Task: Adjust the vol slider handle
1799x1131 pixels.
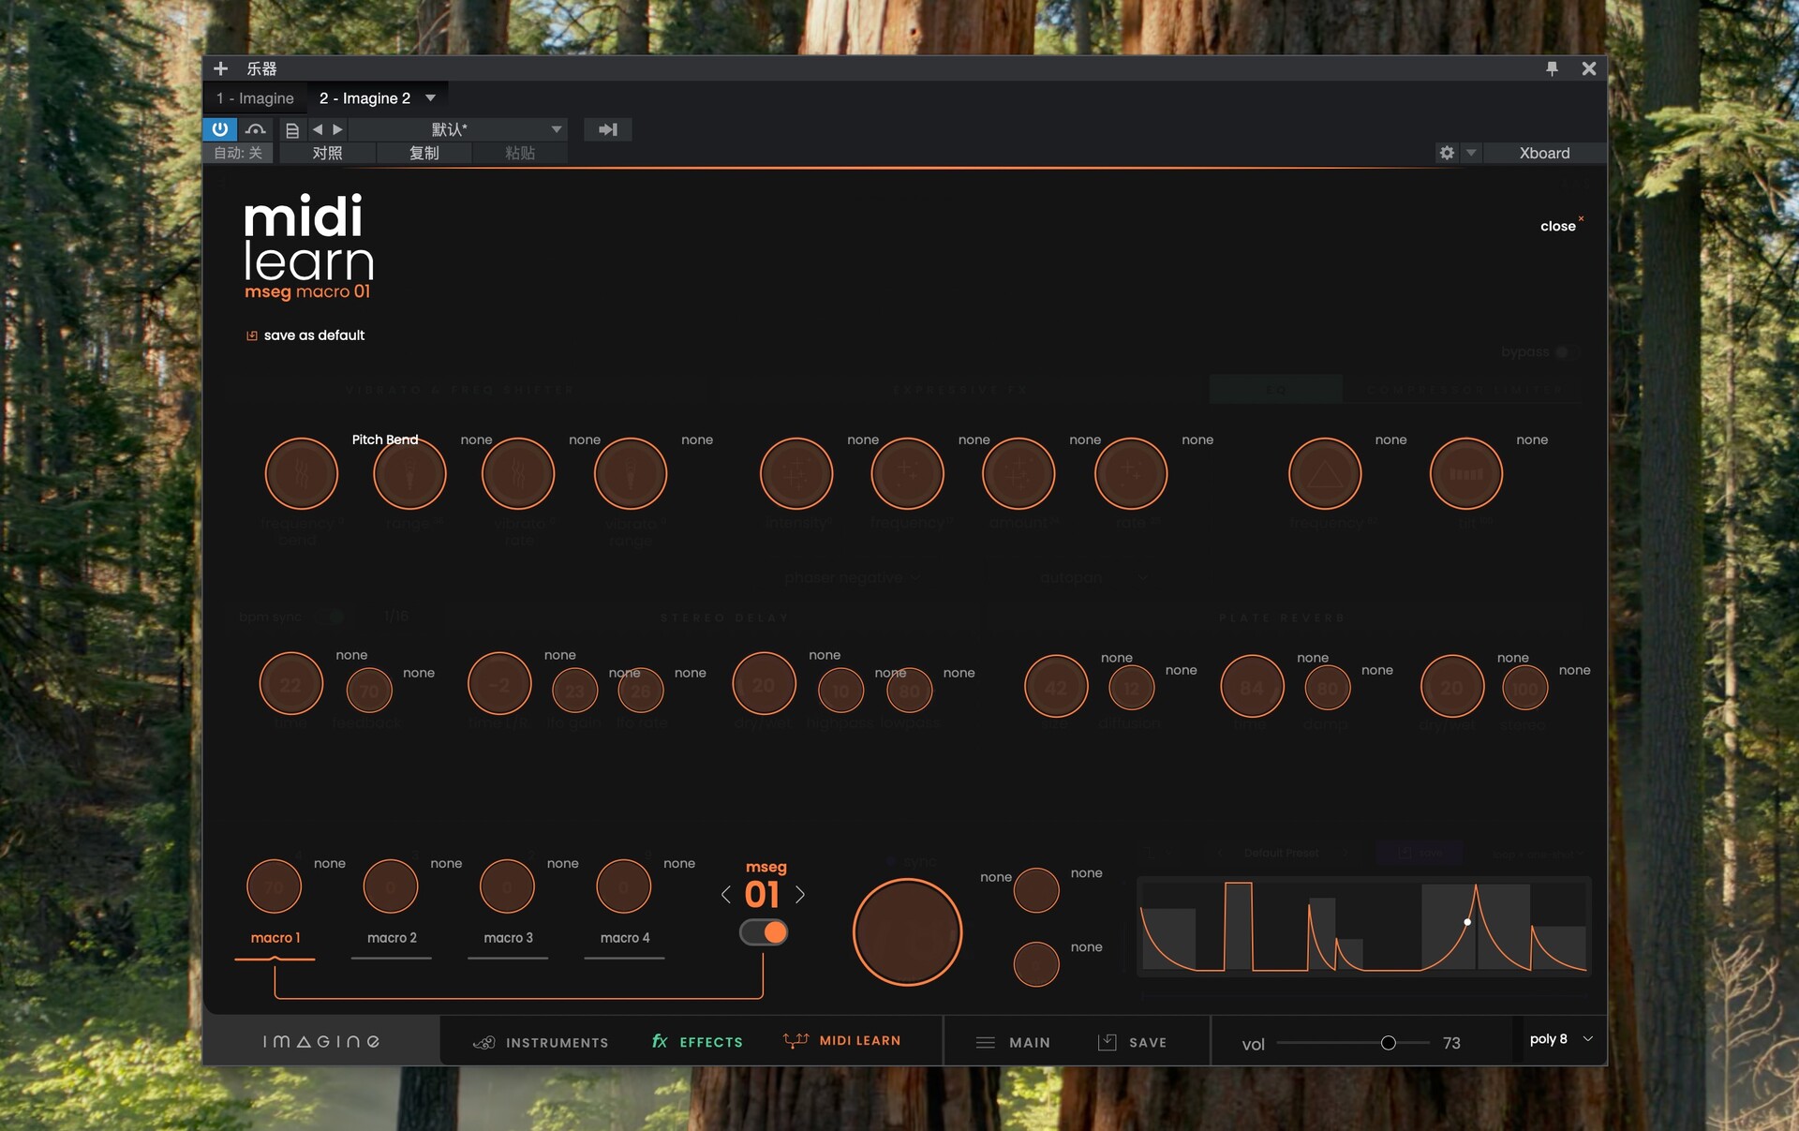Action: click(1389, 1043)
